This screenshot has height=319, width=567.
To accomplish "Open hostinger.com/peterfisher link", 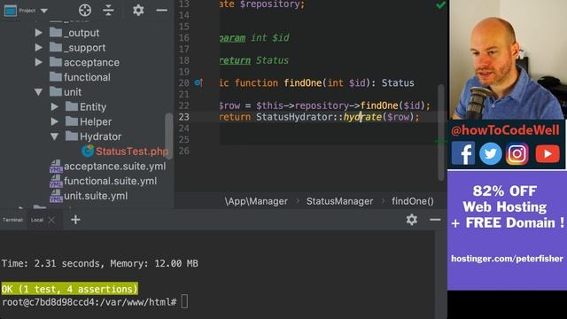I will pos(507,259).
